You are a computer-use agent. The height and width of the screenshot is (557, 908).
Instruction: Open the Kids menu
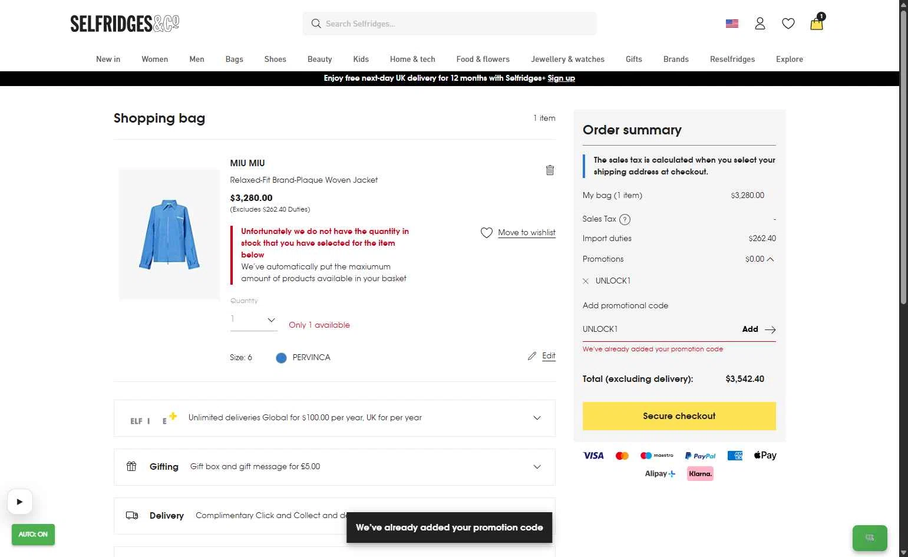[361, 59]
